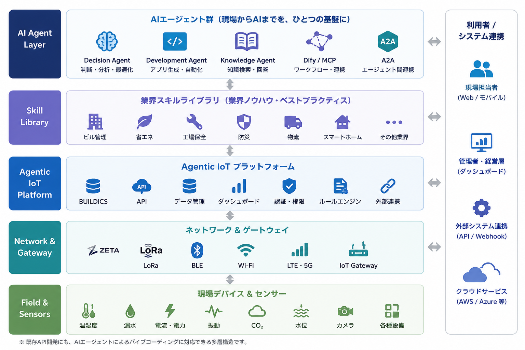Click the 利用者 / システム連携 heading
525x350 pixels.
pyautogui.click(x=481, y=31)
